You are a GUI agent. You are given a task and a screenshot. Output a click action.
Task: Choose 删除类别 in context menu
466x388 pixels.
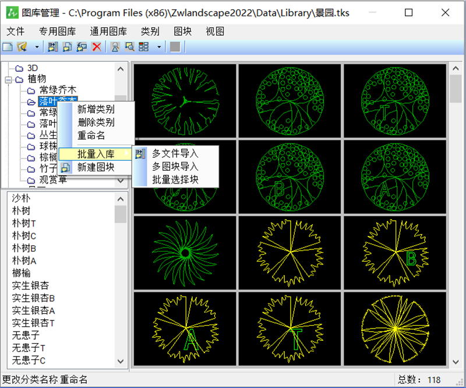(96, 122)
